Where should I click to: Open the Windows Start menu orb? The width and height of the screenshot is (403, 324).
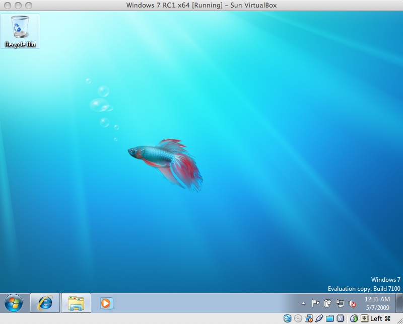tap(14, 303)
